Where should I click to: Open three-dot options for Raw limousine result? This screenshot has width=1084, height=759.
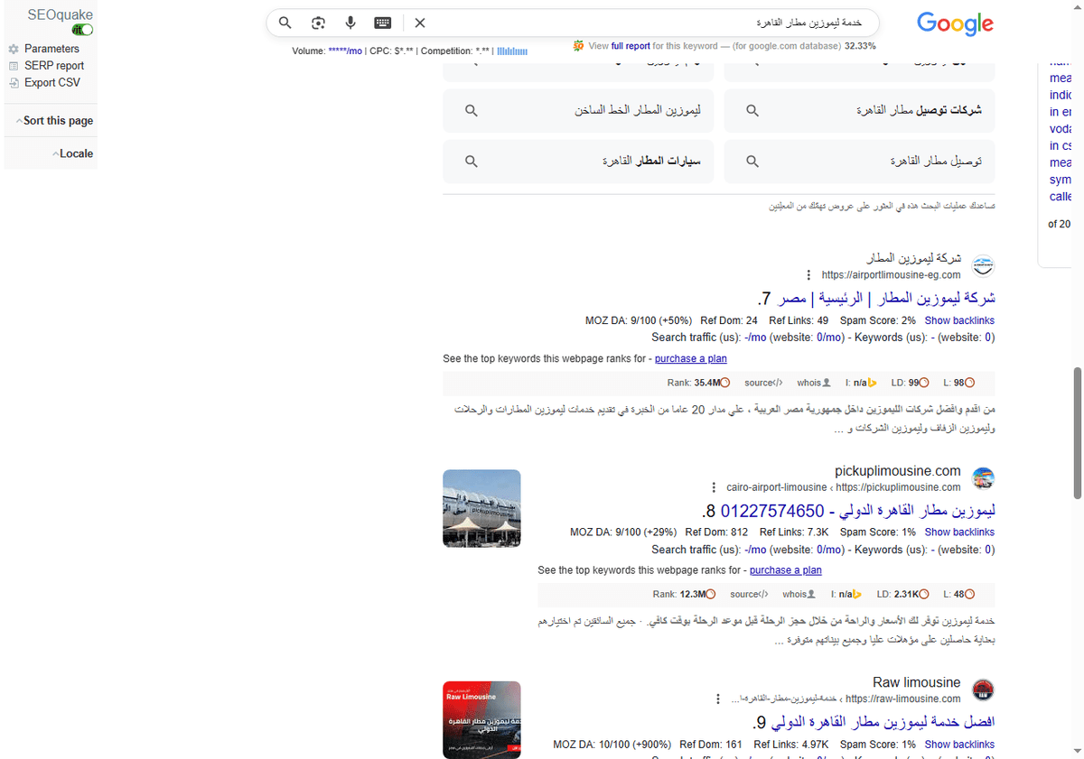coord(717,698)
